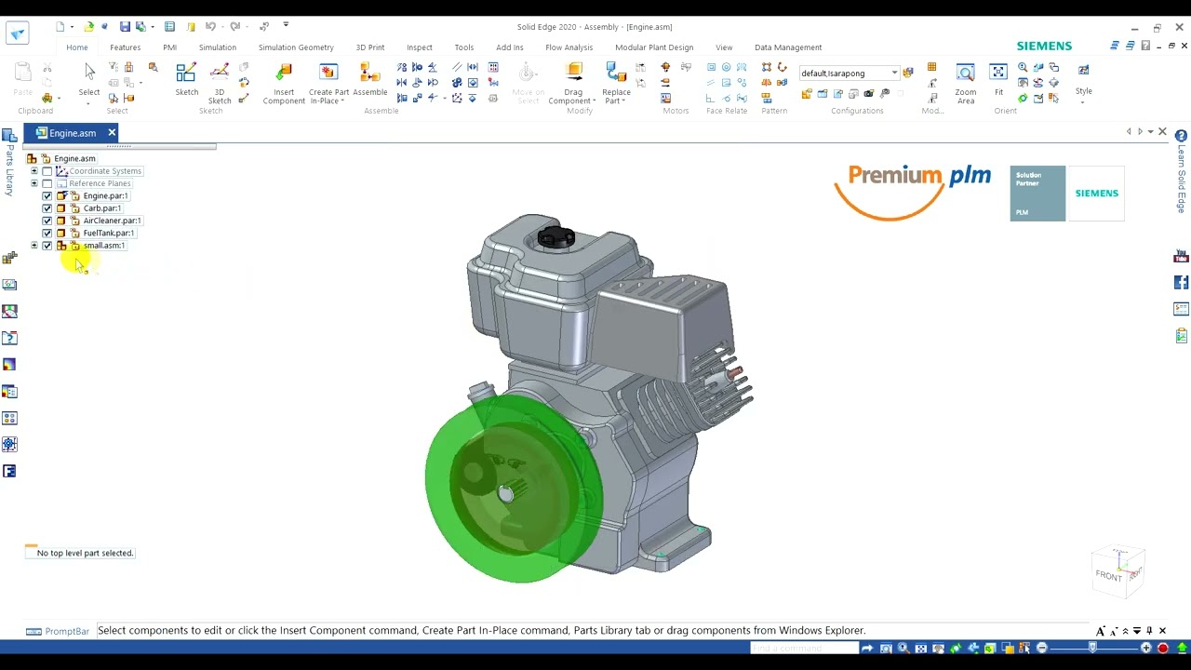Fit the model to the view
This screenshot has width=1191, height=670.
(x=998, y=73)
